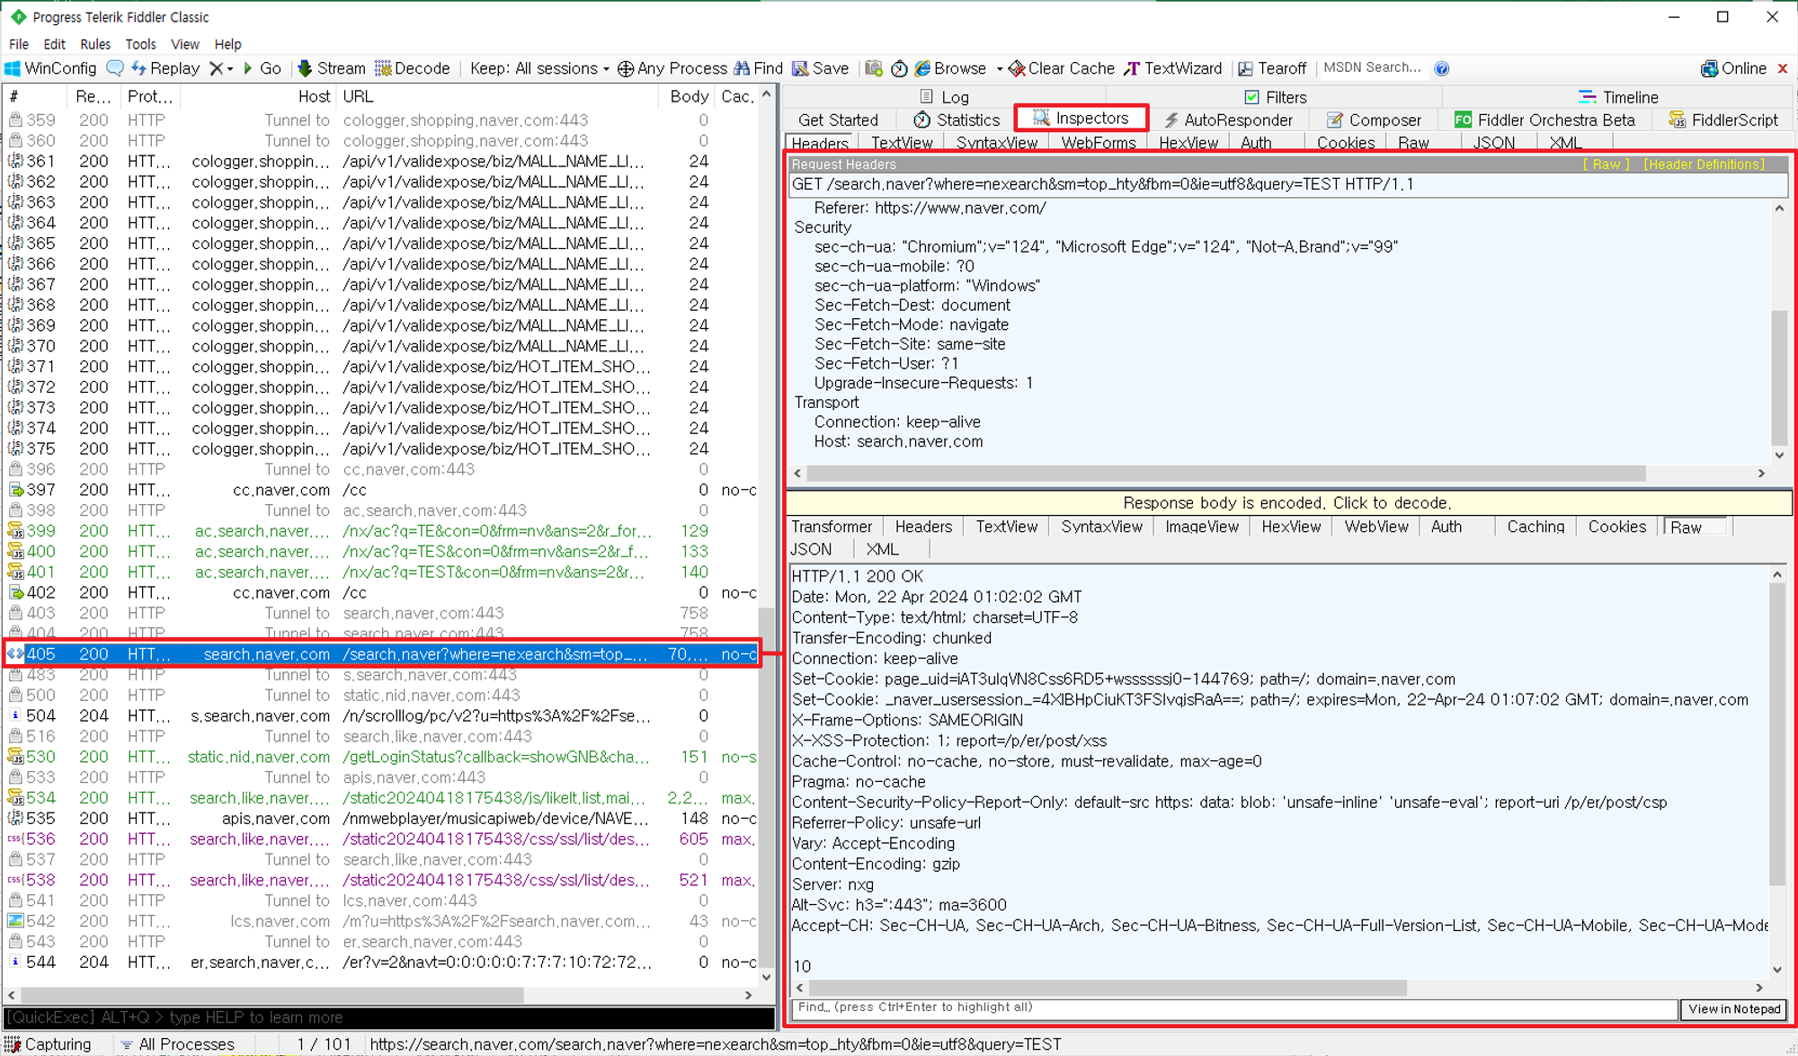Click the View in Notepad button
The image size is (1798, 1056).
(x=1733, y=1008)
